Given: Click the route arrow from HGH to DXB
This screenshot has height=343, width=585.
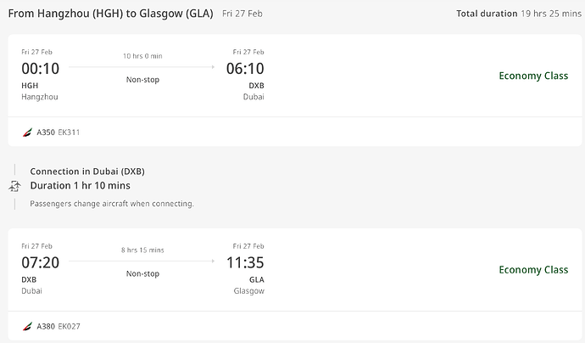Looking at the screenshot, I should pos(142,67).
